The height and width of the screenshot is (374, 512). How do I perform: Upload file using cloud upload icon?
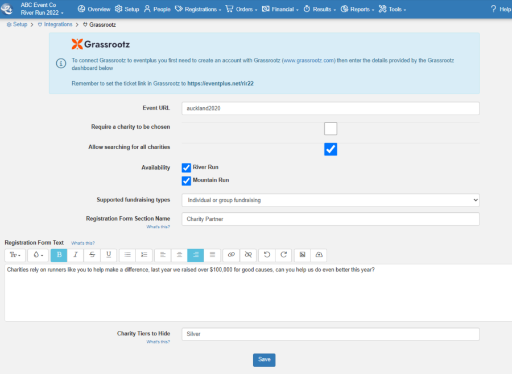point(319,255)
